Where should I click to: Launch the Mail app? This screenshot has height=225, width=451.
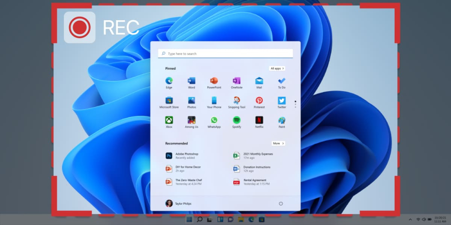pyautogui.click(x=259, y=83)
